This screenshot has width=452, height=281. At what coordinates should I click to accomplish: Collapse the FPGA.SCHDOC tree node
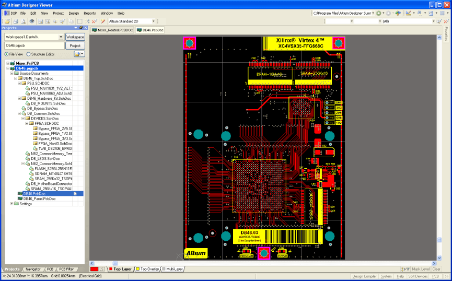(27, 123)
